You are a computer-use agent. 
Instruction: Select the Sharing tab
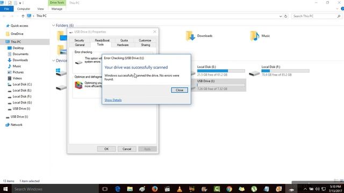(x=146, y=45)
